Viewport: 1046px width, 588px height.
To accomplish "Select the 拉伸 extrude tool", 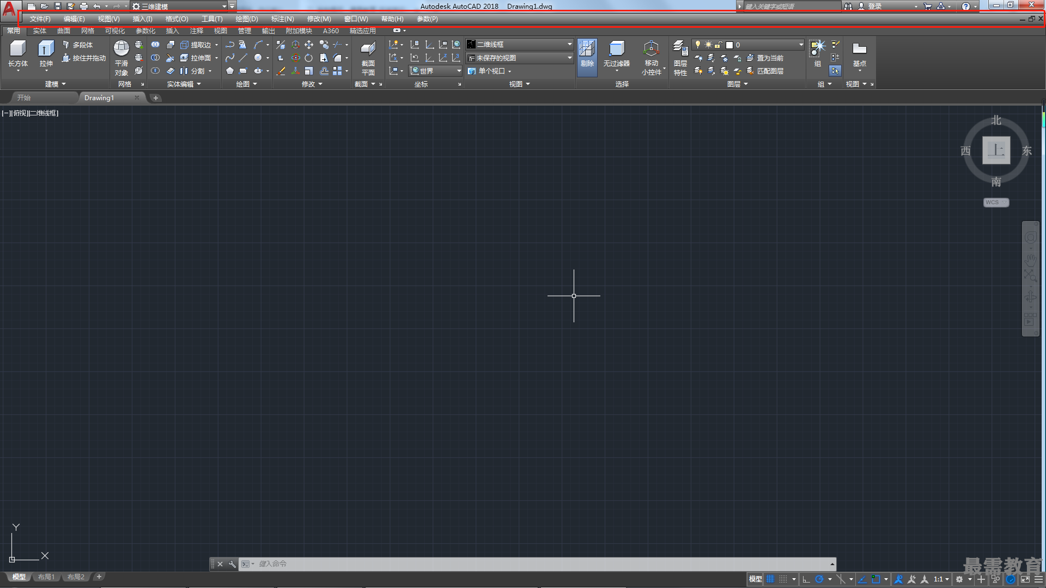I will tap(46, 54).
